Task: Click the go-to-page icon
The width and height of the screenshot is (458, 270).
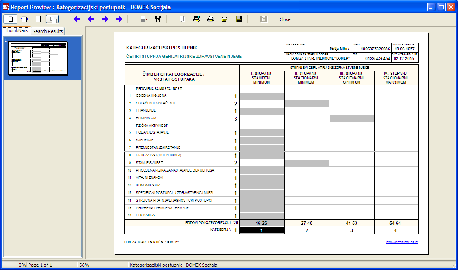Action: point(144,19)
